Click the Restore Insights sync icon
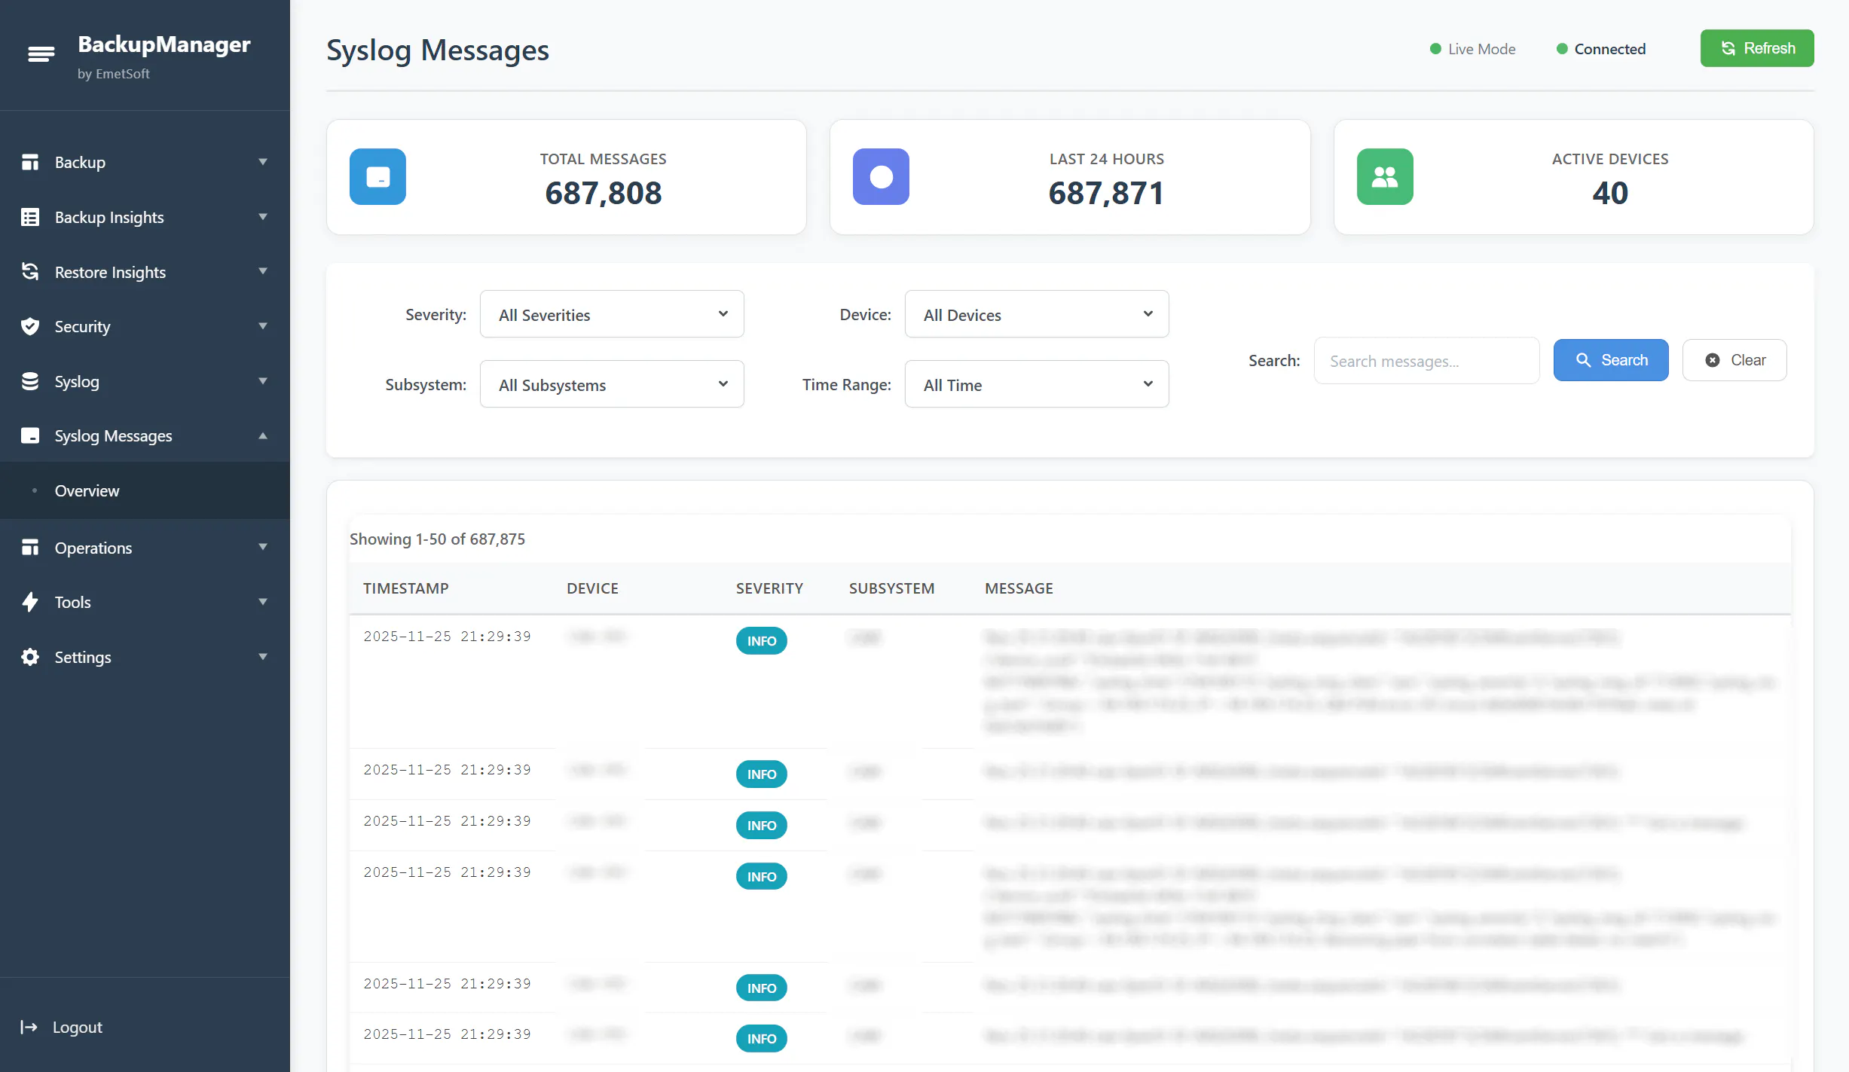 pyautogui.click(x=30, y=272)
